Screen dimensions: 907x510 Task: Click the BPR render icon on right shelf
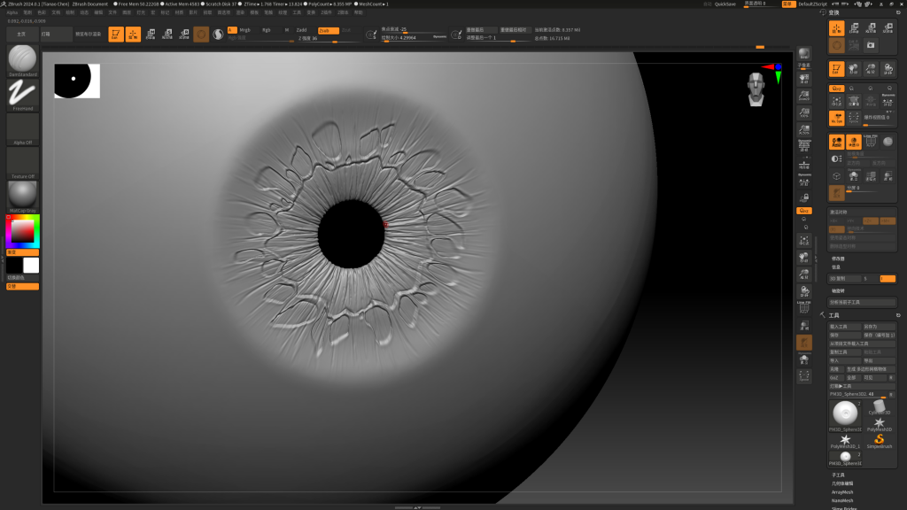coord(804,54)
